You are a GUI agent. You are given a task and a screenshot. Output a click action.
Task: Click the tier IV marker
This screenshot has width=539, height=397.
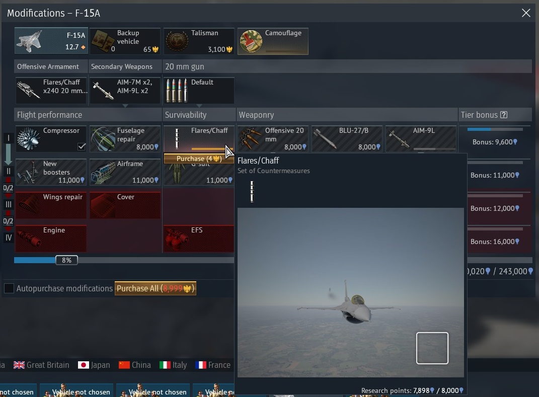click(9, 237)
